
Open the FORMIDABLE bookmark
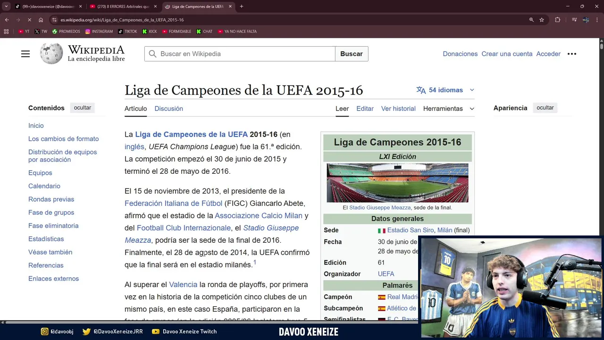(176, 32)
